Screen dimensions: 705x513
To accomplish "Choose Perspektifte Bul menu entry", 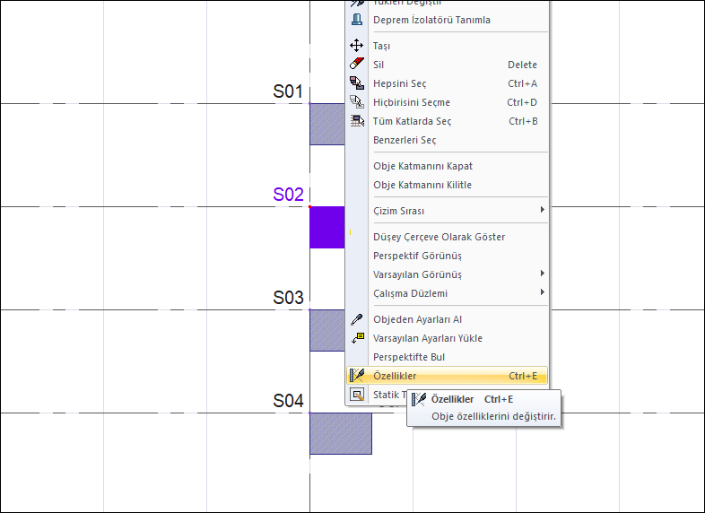I will (x=448, y=358).
